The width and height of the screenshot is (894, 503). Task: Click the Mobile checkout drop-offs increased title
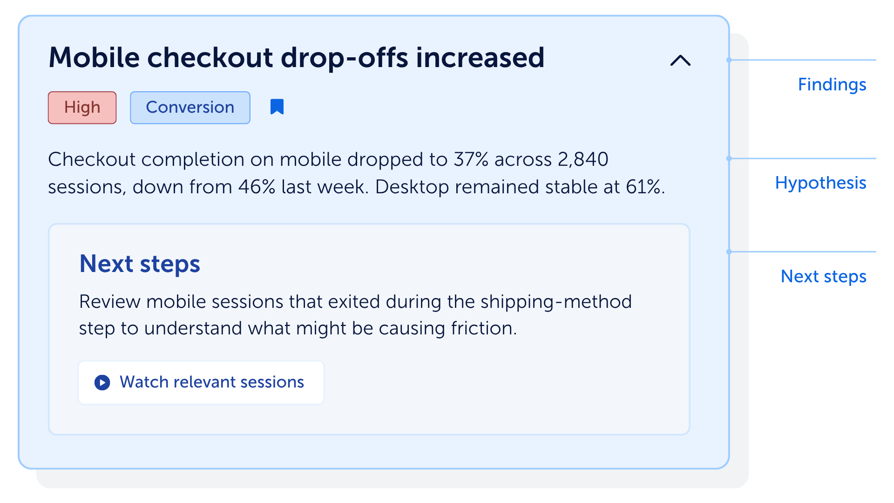click(x=297, y=57)
